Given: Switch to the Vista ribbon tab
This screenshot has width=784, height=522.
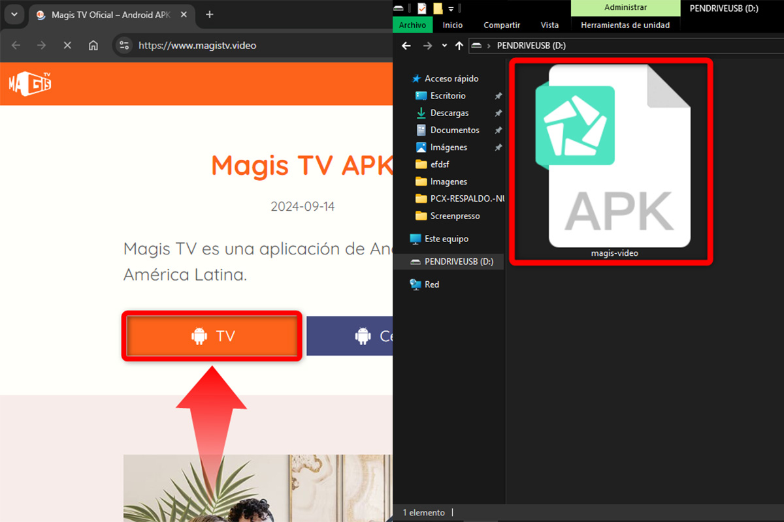Looking at the screenshot, I should click(549, 25).
